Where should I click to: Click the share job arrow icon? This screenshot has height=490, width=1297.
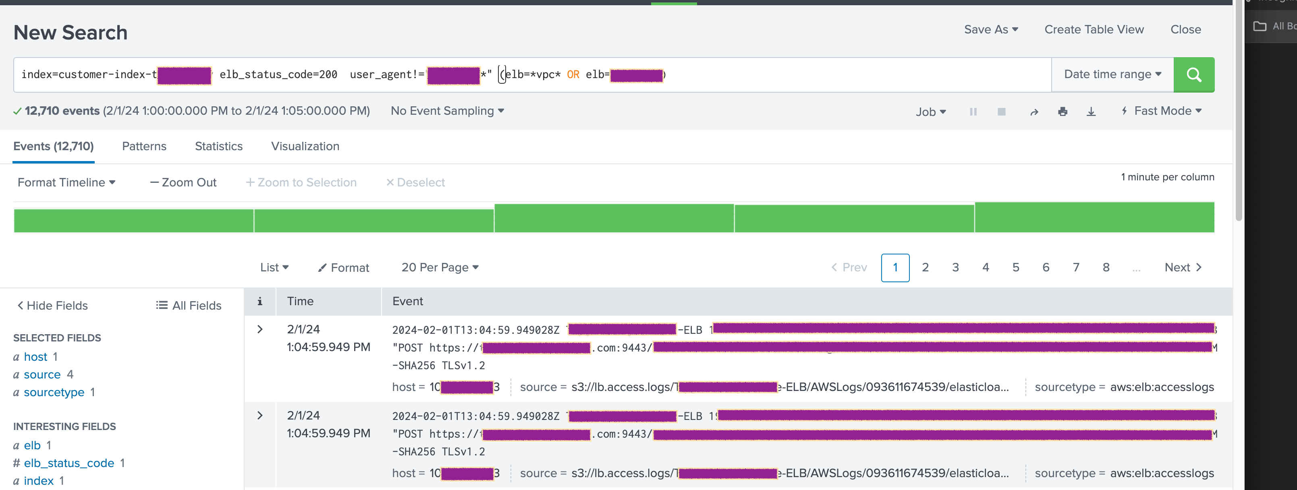click(x=1033, y=112)
